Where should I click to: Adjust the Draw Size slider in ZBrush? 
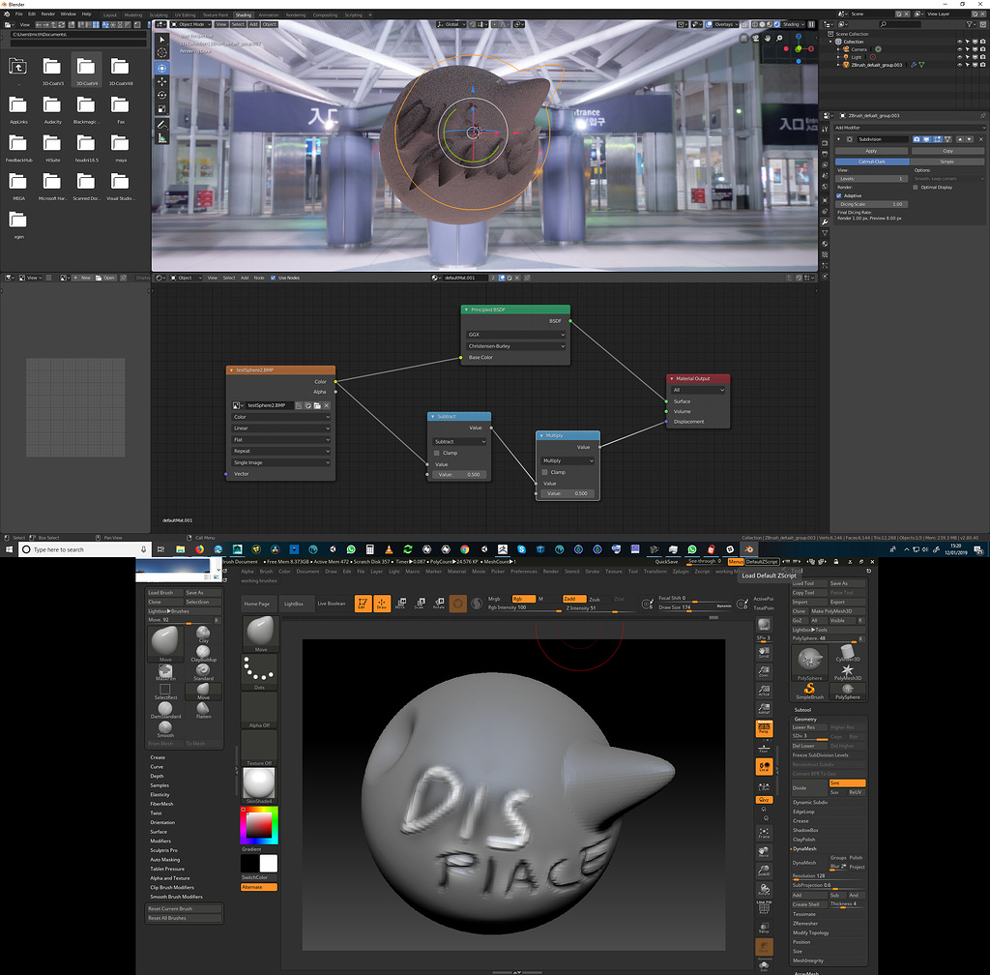tap(694, 607)
